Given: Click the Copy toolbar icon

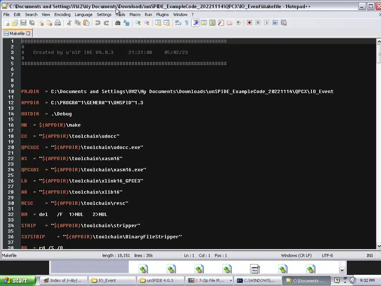Looking at the screenshot, I should tap(78, 23).
